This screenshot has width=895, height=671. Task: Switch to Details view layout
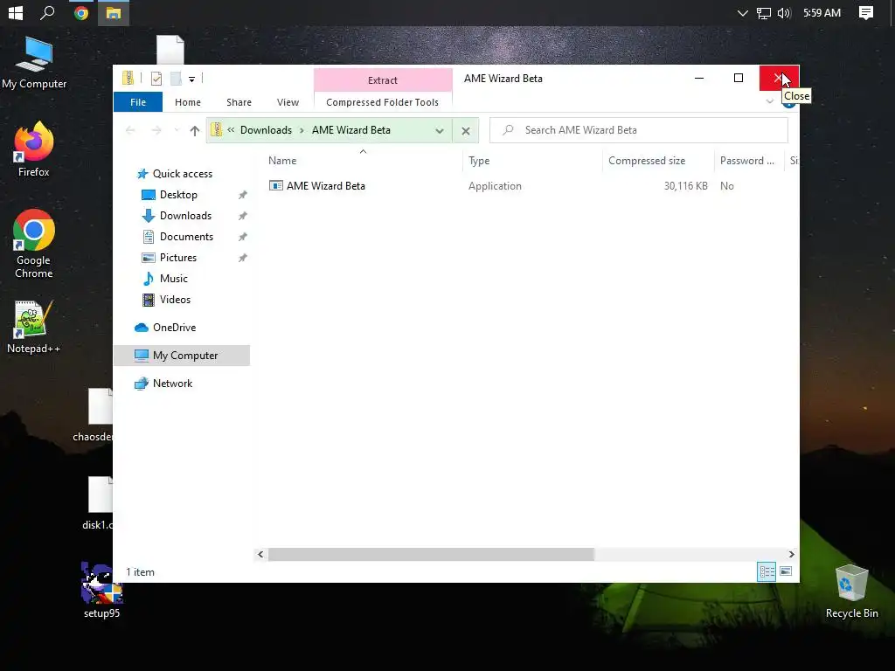click(x=766, y=571)
